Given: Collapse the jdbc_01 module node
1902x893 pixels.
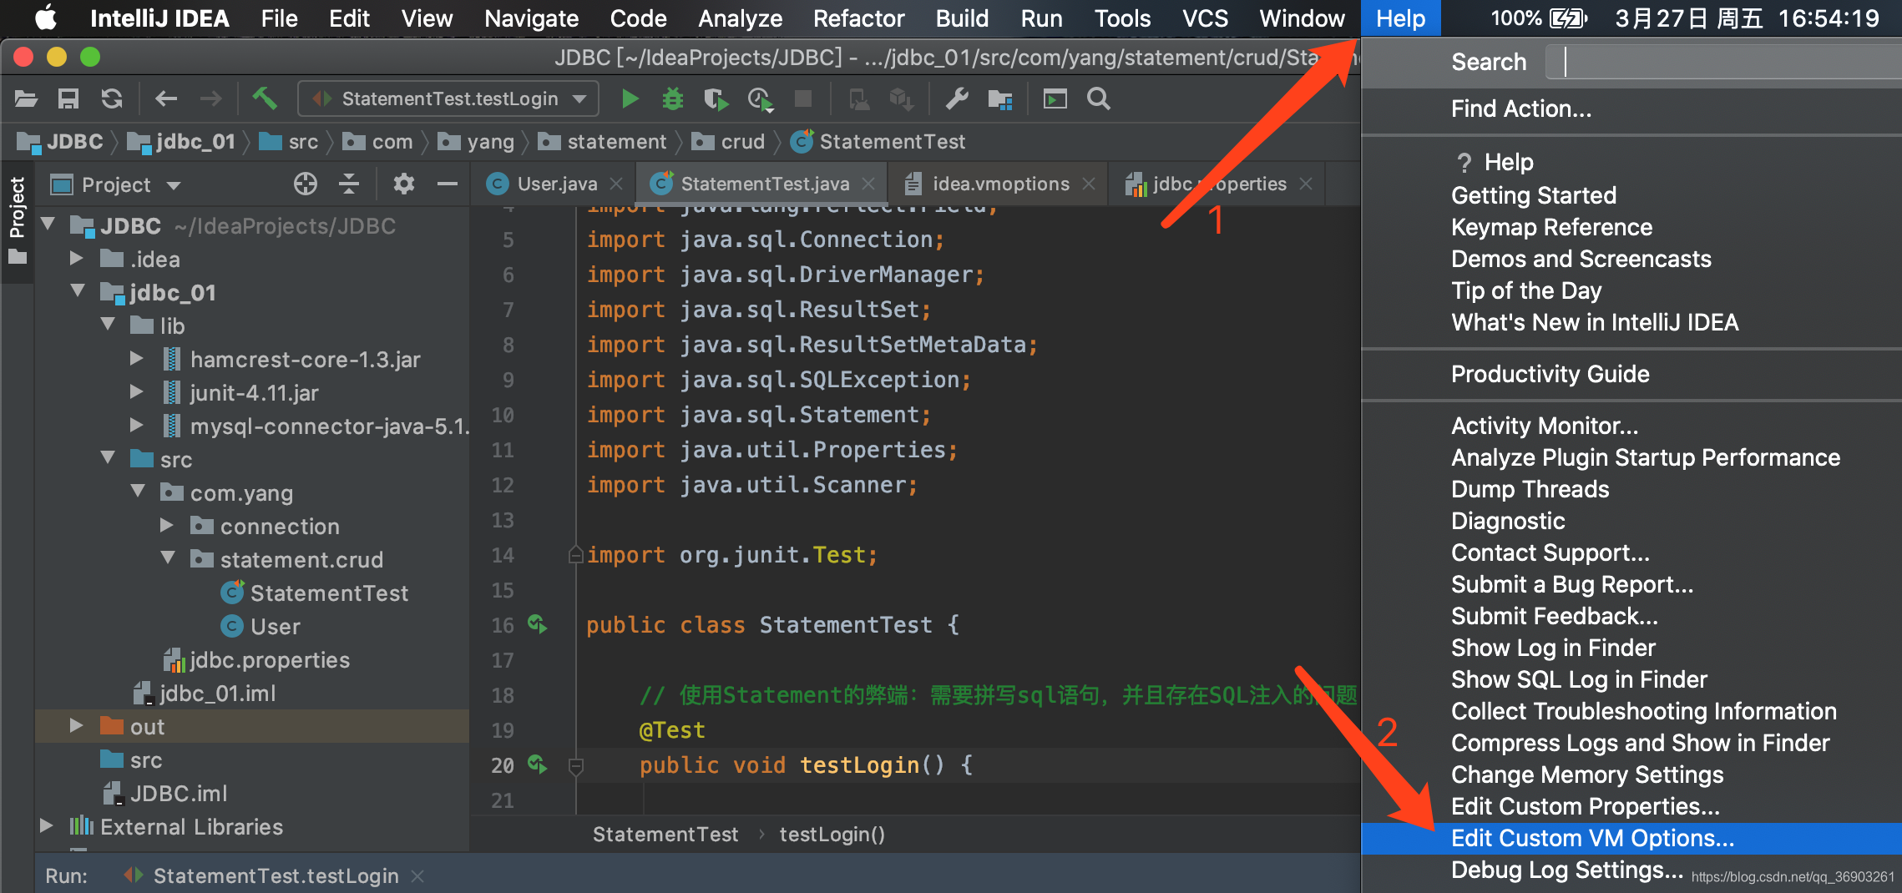Looking at the screenshot, I should pyautogui.click(x=78, y=290).
